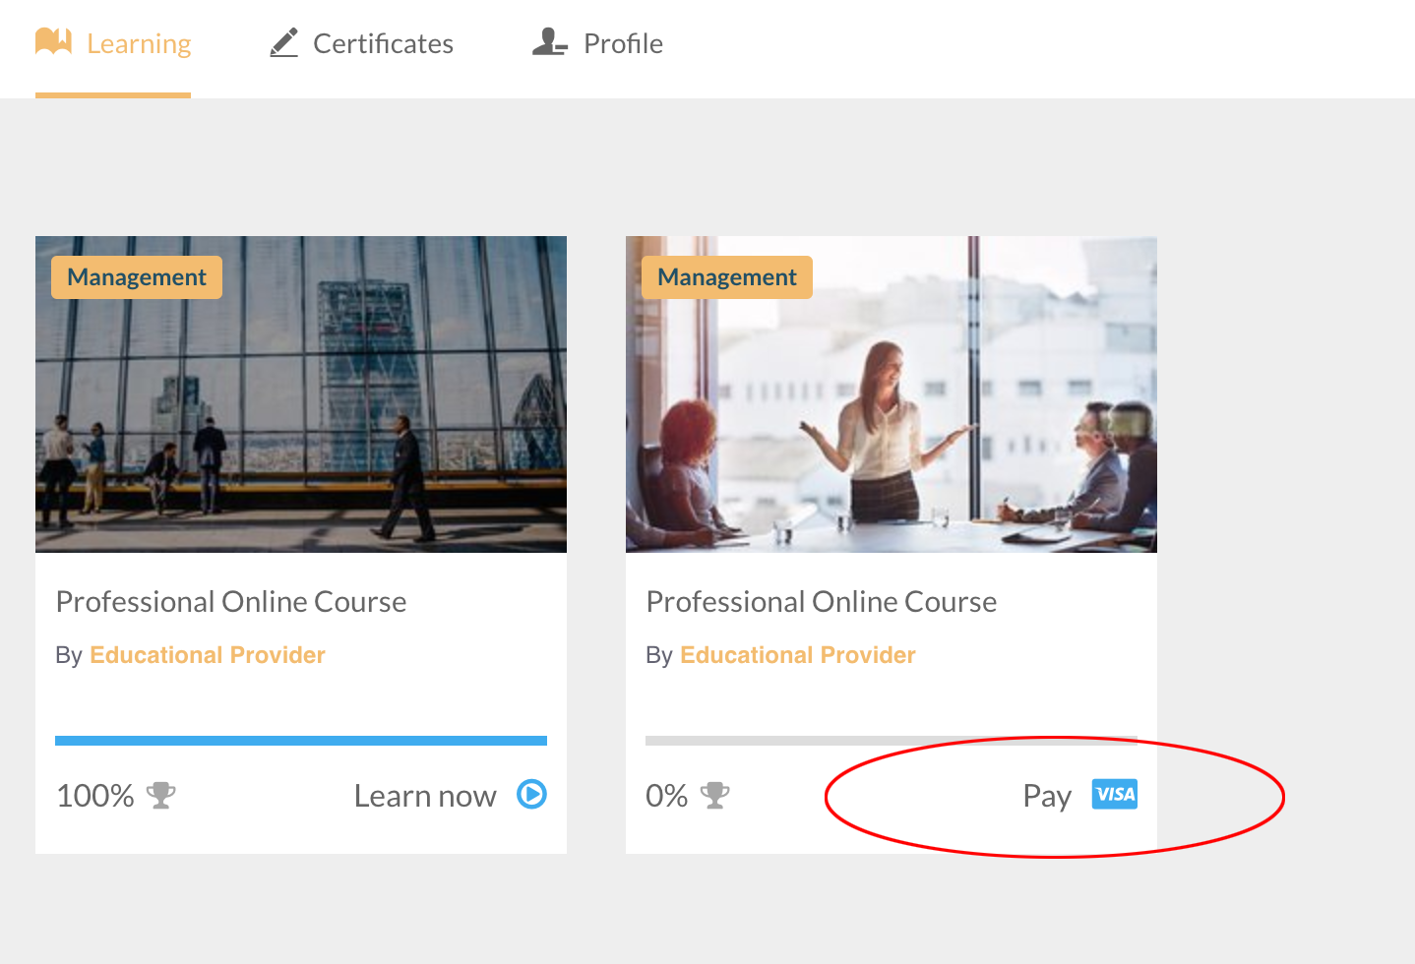Viewport: 1415px width, 964px height.
Task: Open the meeting presentation course thumbnail
Action: point(892,394)
